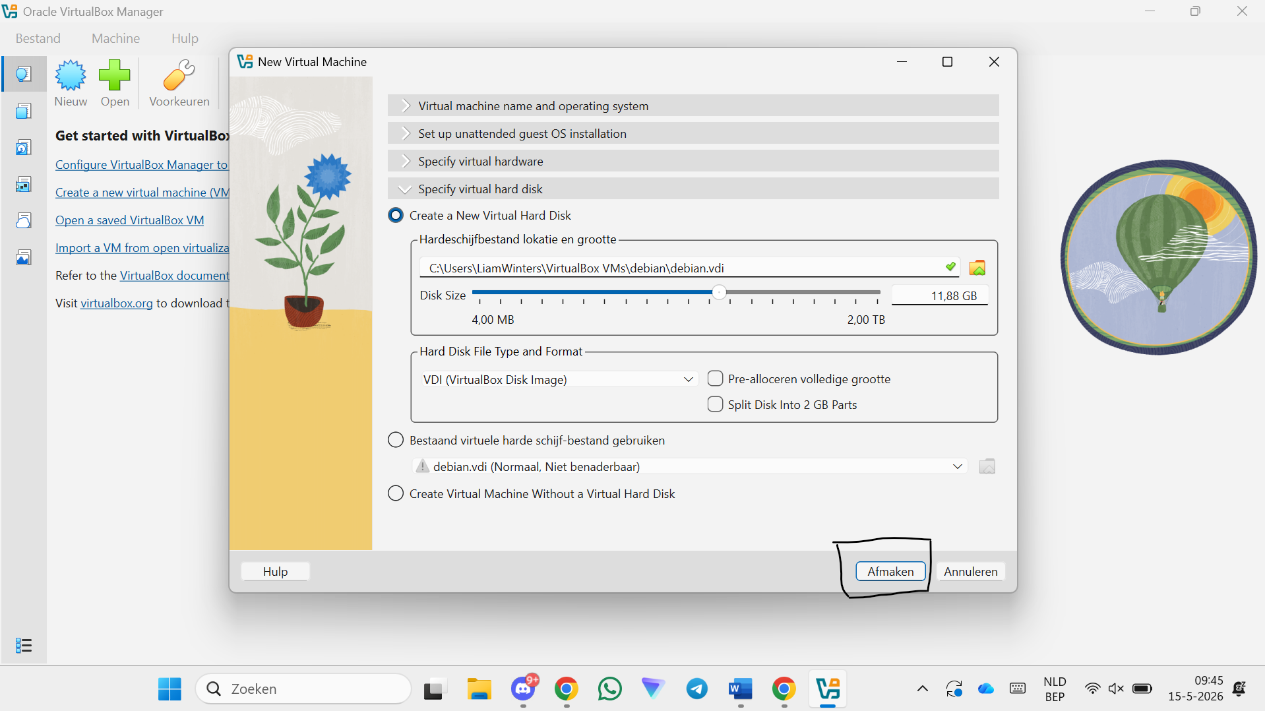The height and width of the screenshot is (711, 1265).
Task: Open Telegram from the taskbar
Action: pos(697,689)
